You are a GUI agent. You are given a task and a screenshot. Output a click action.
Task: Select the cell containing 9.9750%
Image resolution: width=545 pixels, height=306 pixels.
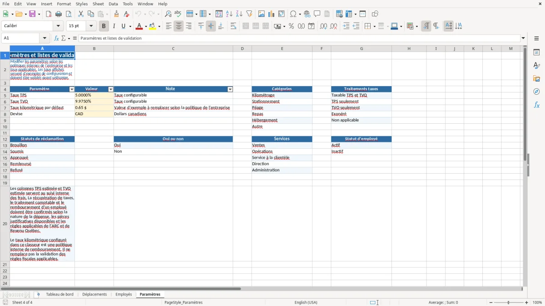pos(94,102)
